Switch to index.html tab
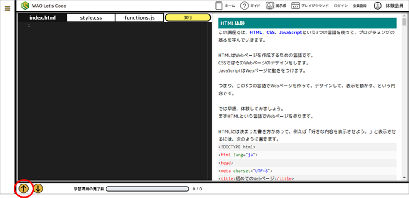The height and width of the screenshot is (198, 409). 43,18
